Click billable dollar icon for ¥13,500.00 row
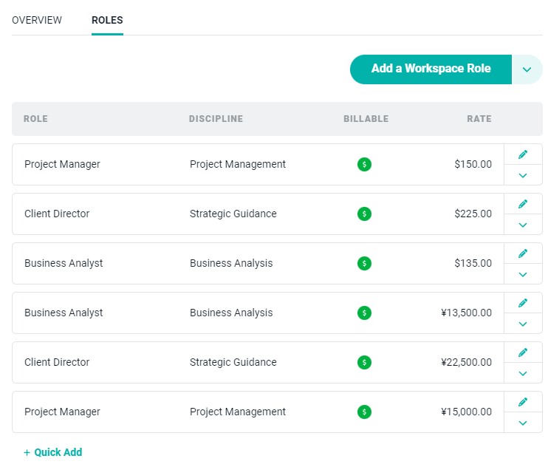548x467 pixels. pos(364,313)
